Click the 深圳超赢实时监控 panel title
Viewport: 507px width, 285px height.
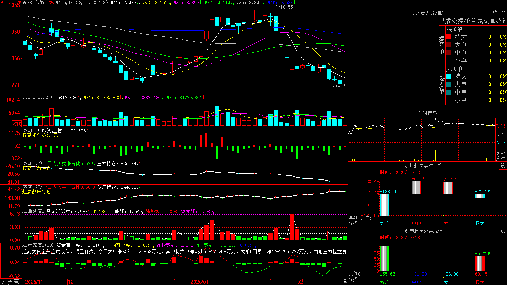(423, 166)
